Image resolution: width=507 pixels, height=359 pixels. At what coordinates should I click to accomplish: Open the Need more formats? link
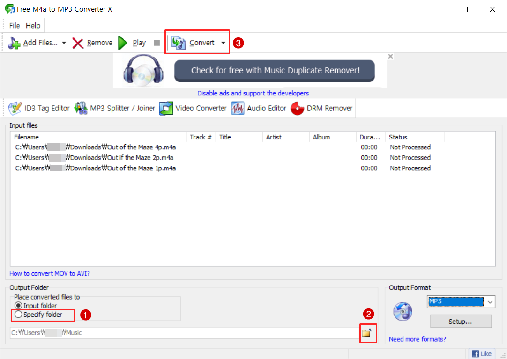point(417,339)
